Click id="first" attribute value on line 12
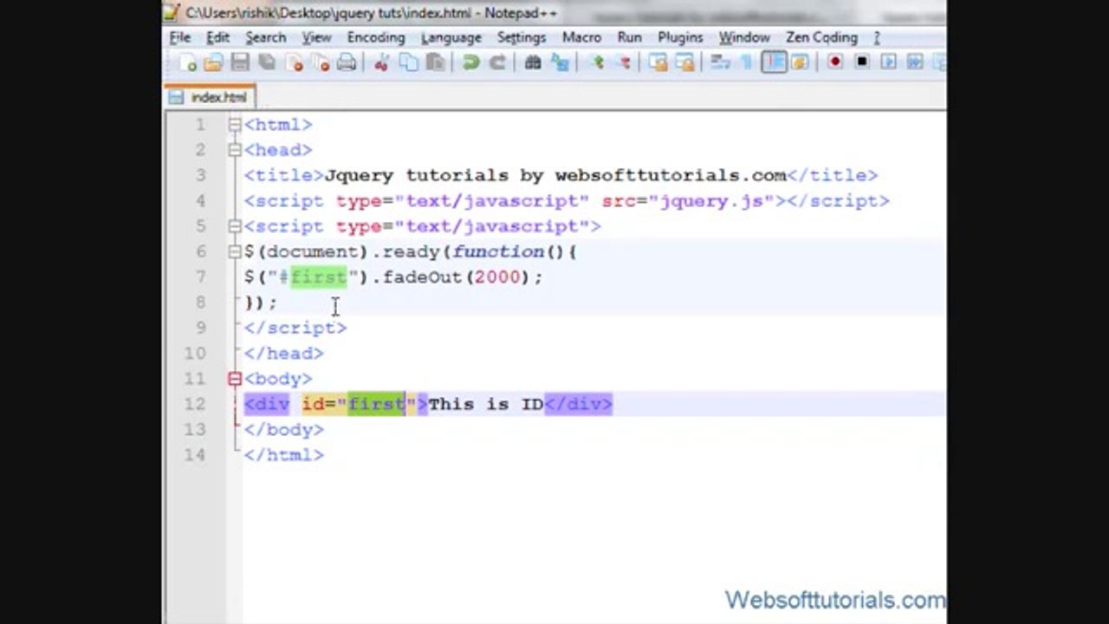1109x624 pixels. 376,404
